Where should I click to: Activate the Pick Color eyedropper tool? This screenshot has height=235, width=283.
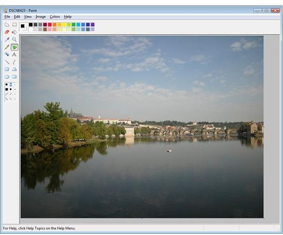7,39
